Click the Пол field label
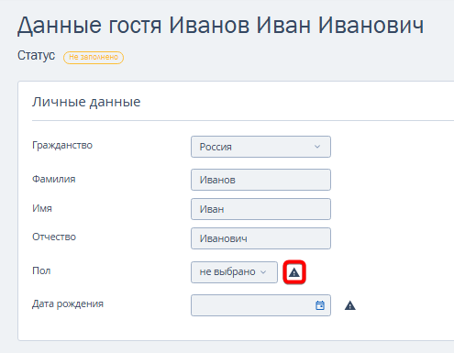This screenshot has height=353, width=454. tap(41, 270)
